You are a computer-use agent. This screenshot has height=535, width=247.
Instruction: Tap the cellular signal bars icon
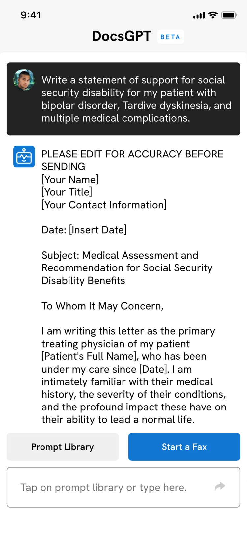pyautogui.click(x=199, y=15)
